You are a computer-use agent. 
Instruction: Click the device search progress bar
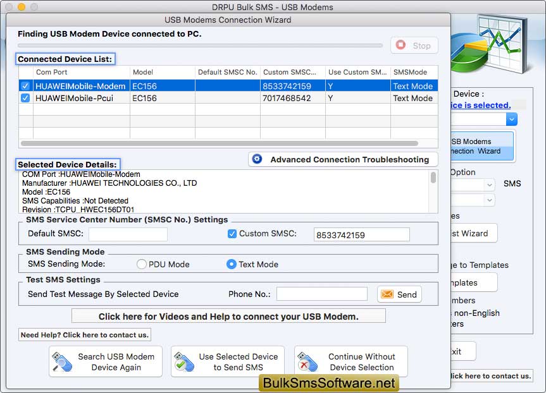pos(200,45)
